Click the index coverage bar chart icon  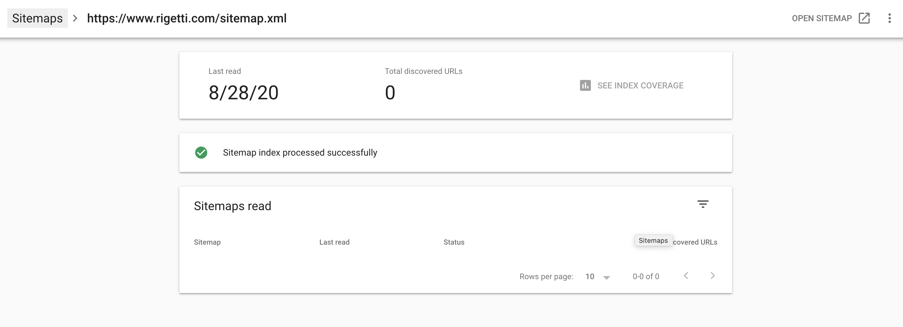585,85
